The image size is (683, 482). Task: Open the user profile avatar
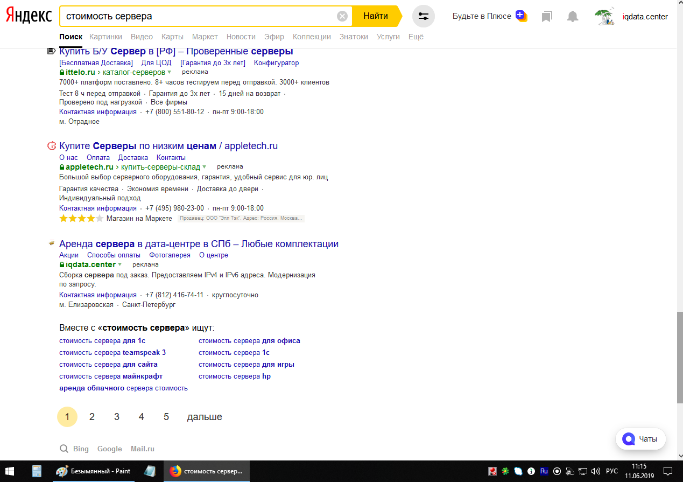(x=604, y=17)
